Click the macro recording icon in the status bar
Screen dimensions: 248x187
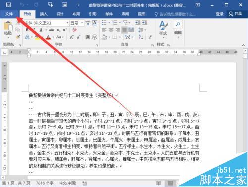[85, 183]
